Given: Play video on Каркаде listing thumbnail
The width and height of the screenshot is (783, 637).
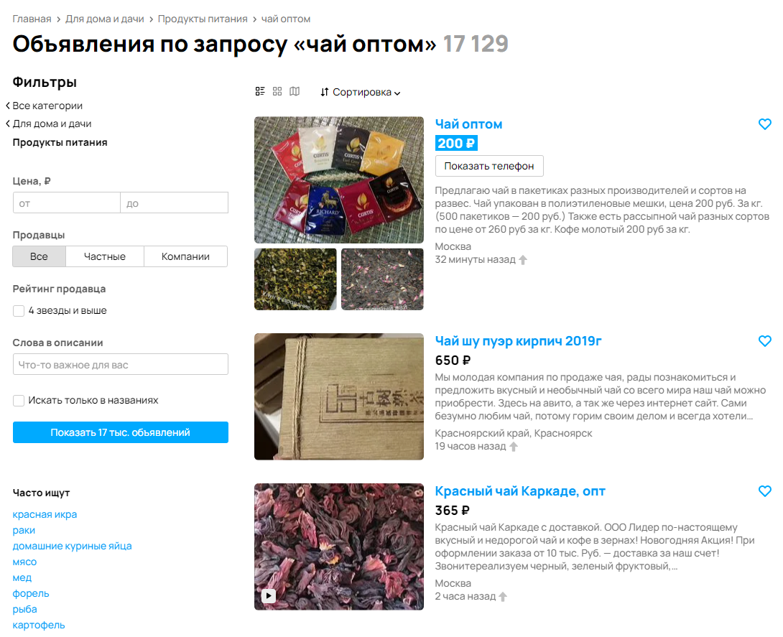Looking at the screenshot, I should point(268,595).
